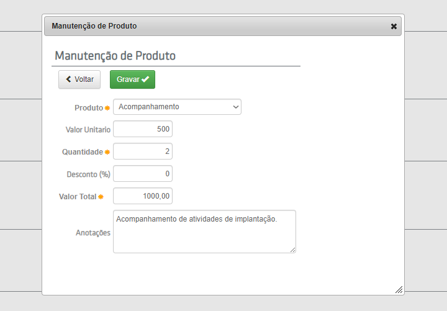447x311 pixels.
Task: Click the Anotações textarea resize handle
Action: (292, 249)
